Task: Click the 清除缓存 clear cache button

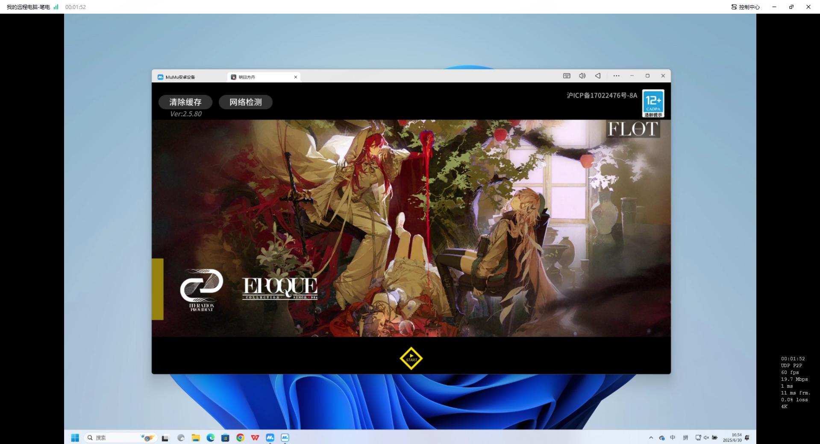Action: pyautogui.click(x=185, y=102)
